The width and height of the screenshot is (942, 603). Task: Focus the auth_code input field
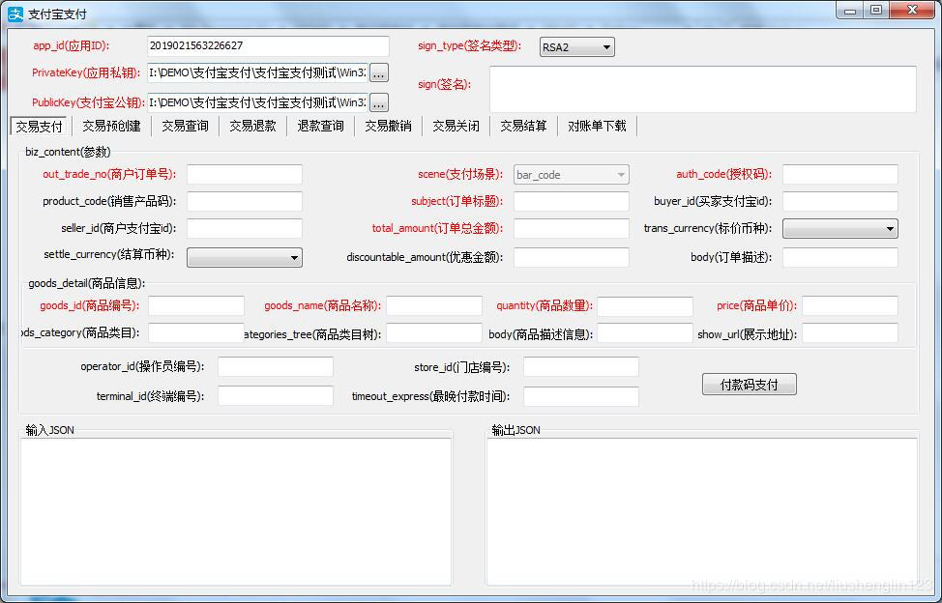pos(839,175)
